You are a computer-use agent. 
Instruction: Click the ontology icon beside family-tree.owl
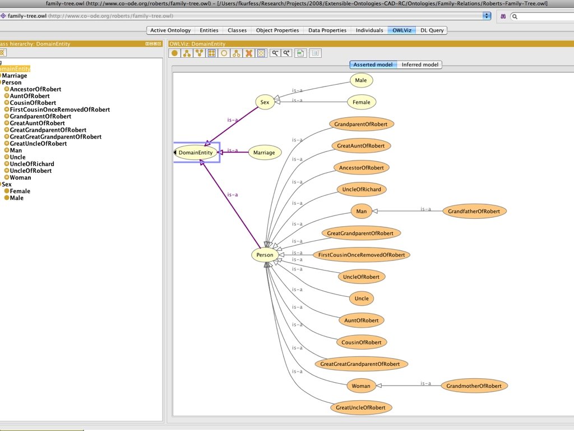3,16
